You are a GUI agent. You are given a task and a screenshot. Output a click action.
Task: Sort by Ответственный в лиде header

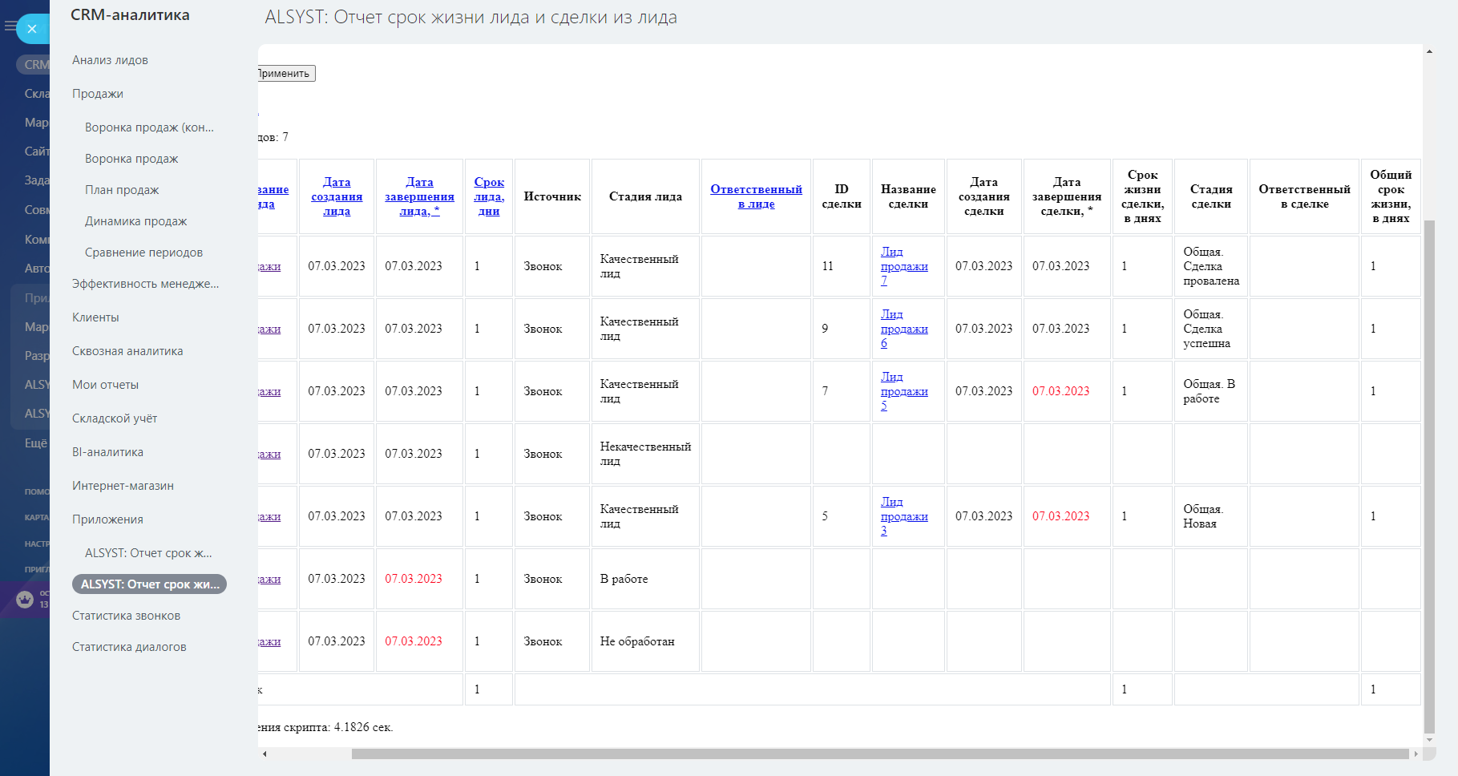[x=756, y=196]
